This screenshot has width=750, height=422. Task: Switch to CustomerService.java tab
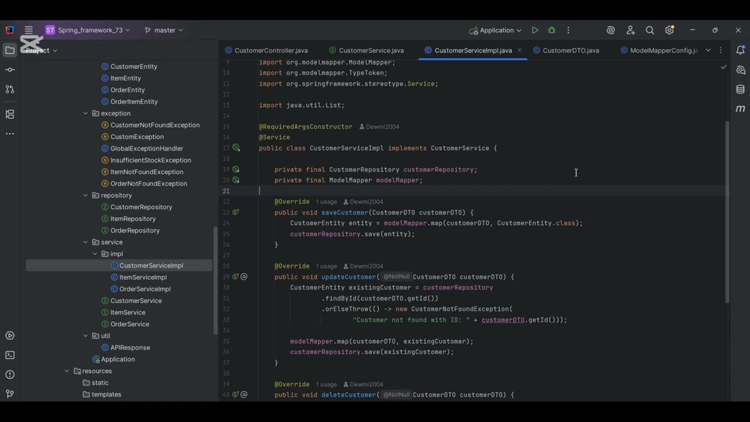366,50
